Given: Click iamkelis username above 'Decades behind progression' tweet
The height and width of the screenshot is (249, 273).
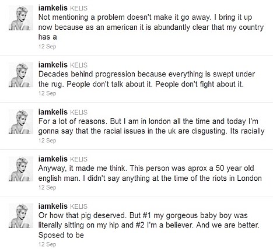Looking at the screenshot, I should coord(53,65).
